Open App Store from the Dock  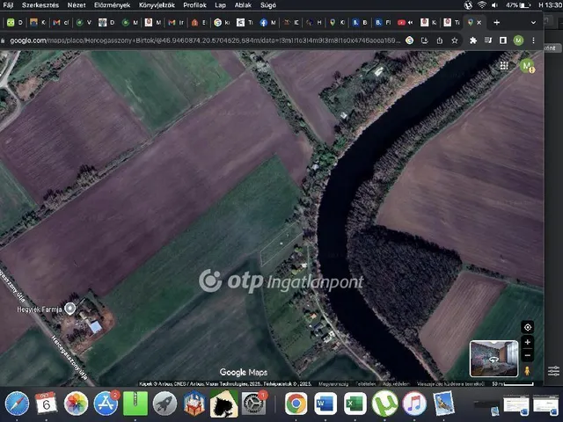[106, 404]
